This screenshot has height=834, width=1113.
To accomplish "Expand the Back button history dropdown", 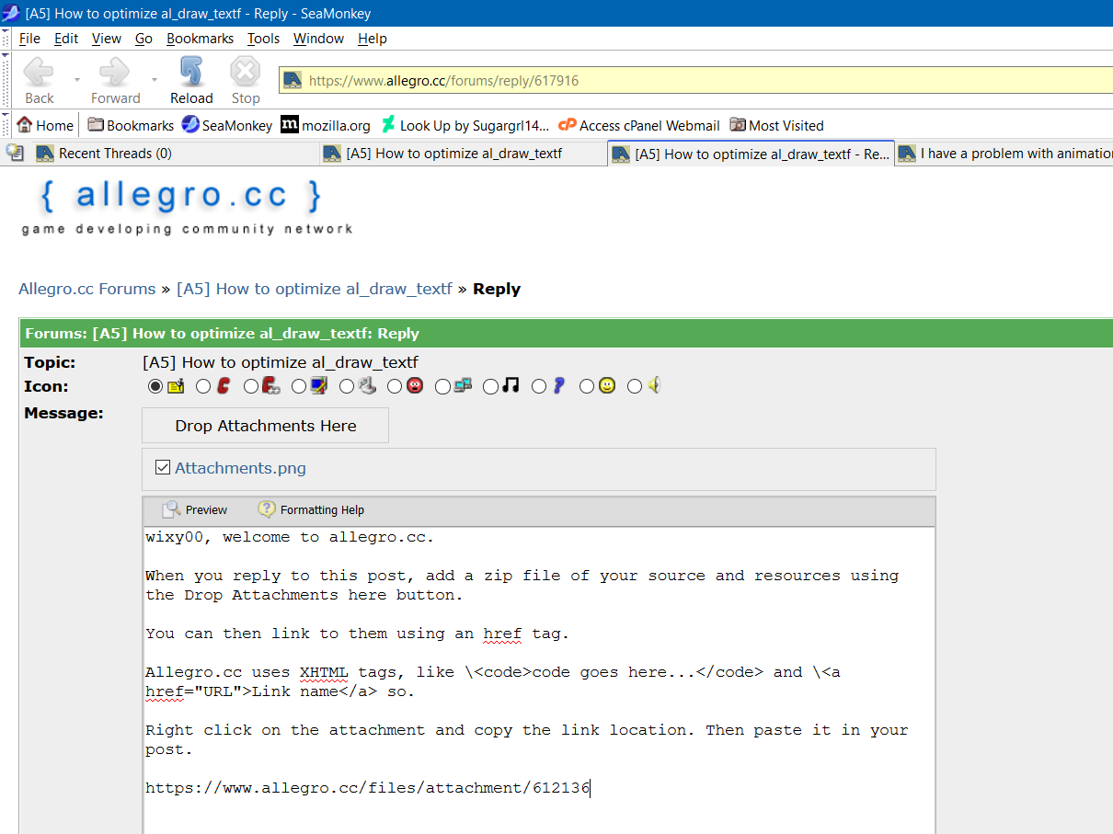I will click(x=76, y=80).
